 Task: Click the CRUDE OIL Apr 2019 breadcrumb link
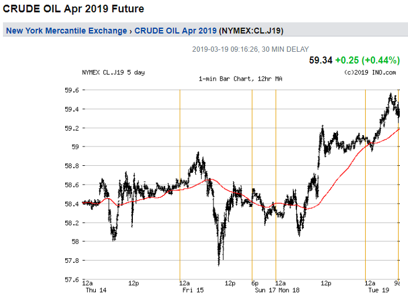click(175, 31)
